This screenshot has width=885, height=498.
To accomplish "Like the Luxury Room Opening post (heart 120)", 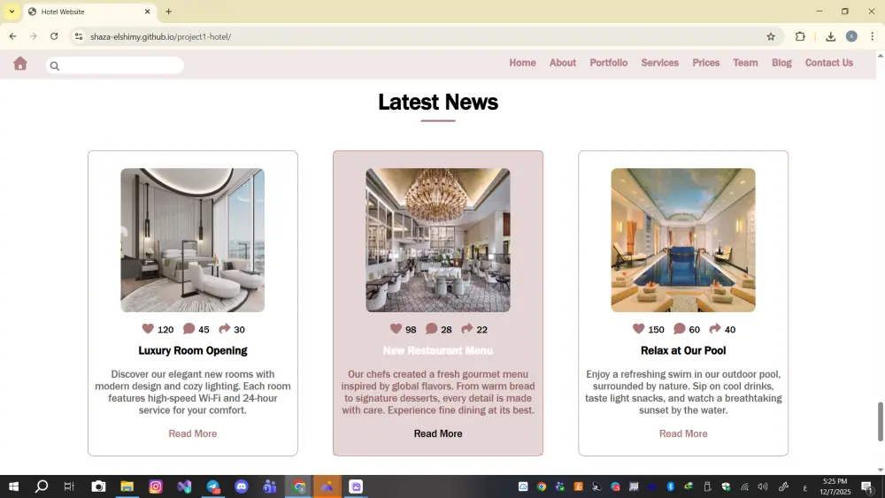I will pos(148,328).
